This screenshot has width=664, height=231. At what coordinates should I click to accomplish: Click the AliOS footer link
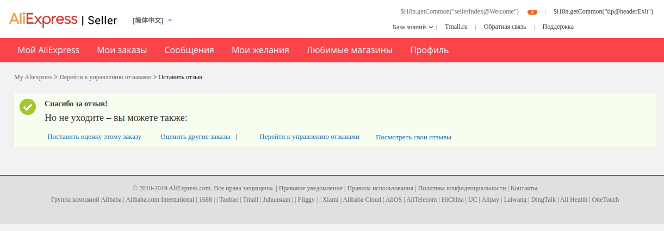click(x=394, y=200)
